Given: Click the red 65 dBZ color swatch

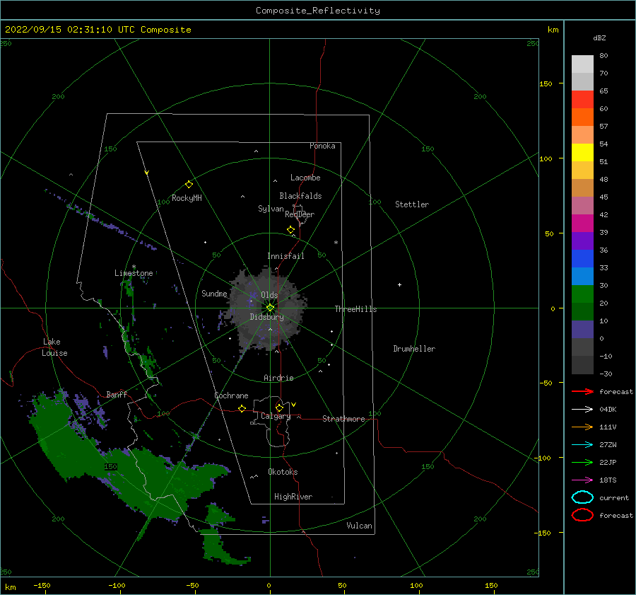Looking at the screenshot, I should coord(582,99).
